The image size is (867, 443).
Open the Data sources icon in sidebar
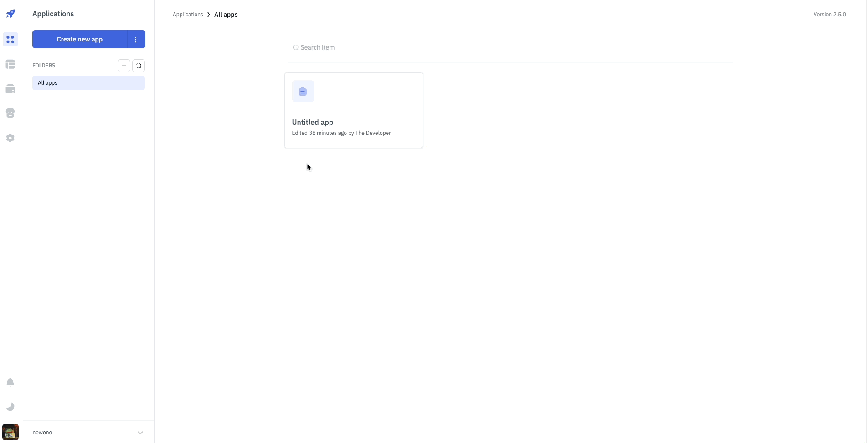click(10, 89)
